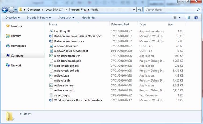Click the EventLog.dll file icon
The width and height of the screenshot is (203, 124).
tap(51, 31)
